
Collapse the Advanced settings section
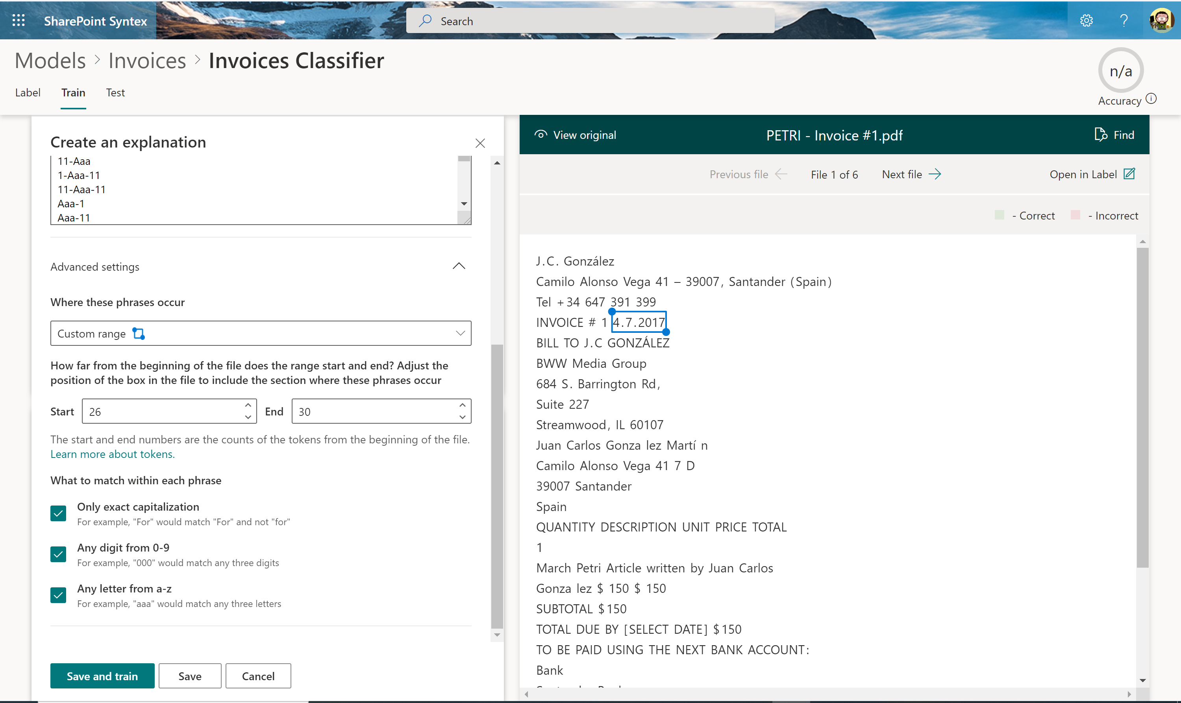[458, 266]
